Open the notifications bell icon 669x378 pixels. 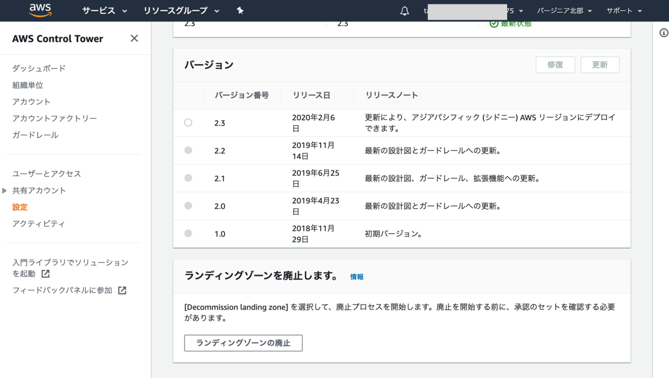[x=405, y=11]
